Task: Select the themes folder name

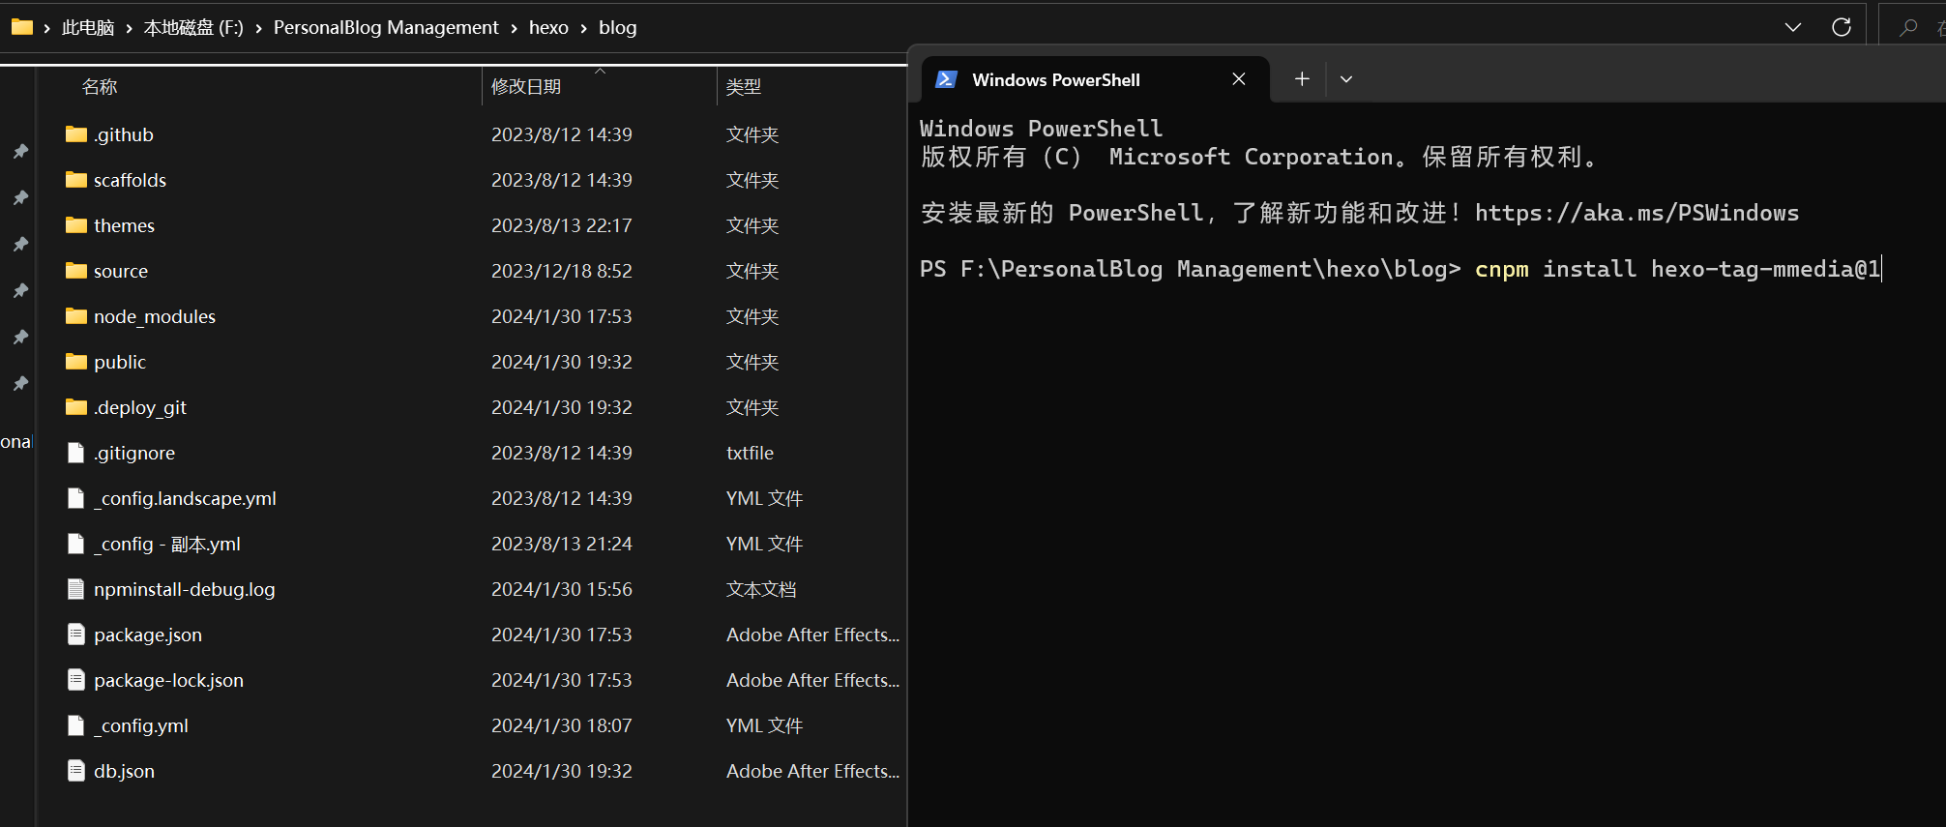Action: tap(124, 225)
